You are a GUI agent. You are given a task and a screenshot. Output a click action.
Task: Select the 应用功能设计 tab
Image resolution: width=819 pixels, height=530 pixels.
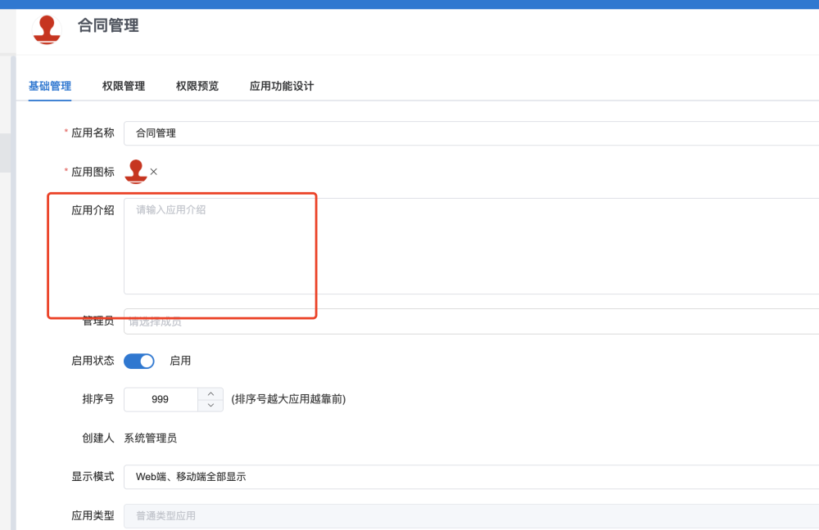click(x=282, y=86)
